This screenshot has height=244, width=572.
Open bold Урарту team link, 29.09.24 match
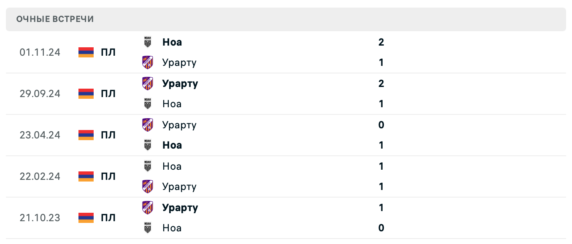(x=180, y=84)
